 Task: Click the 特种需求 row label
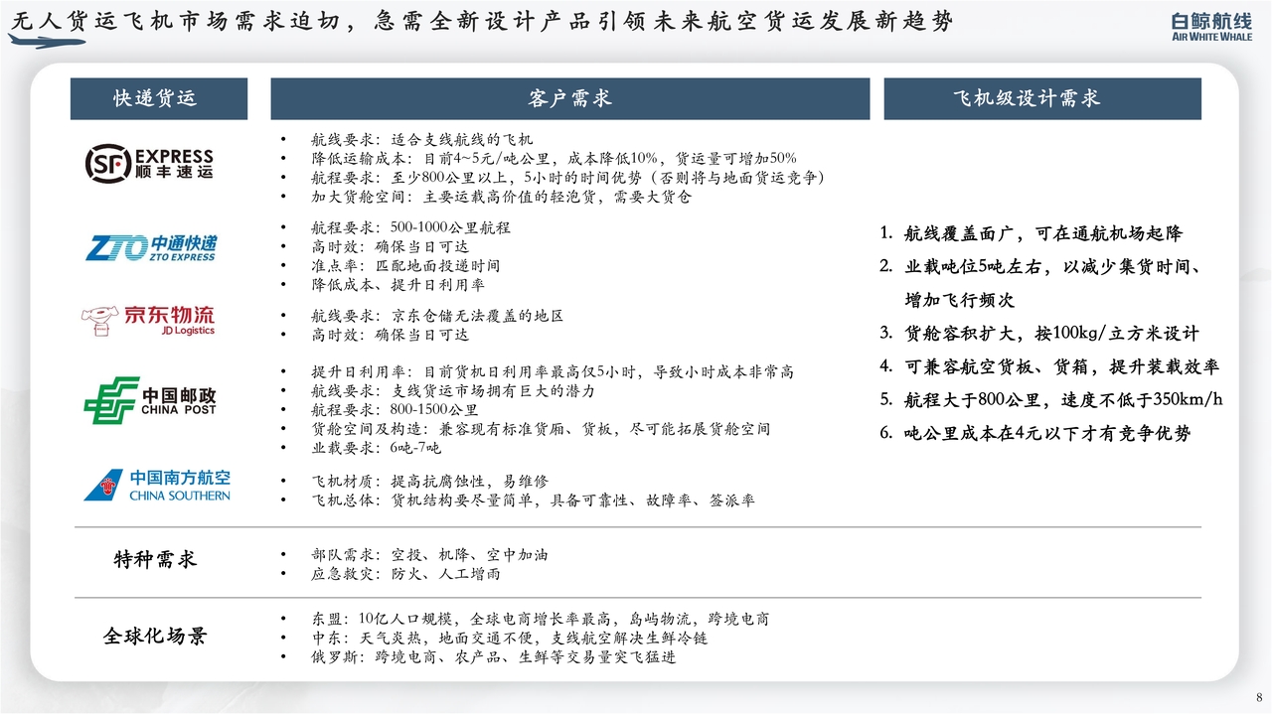pyautogui.click(x=155, y=559)
